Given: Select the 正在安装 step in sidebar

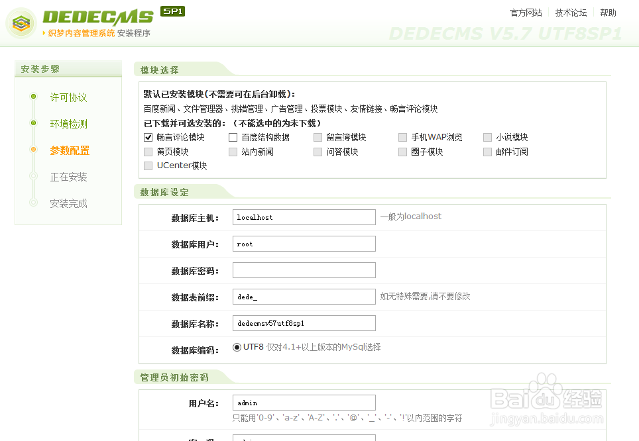Looking at the screenshot, I should click(68, 177).
